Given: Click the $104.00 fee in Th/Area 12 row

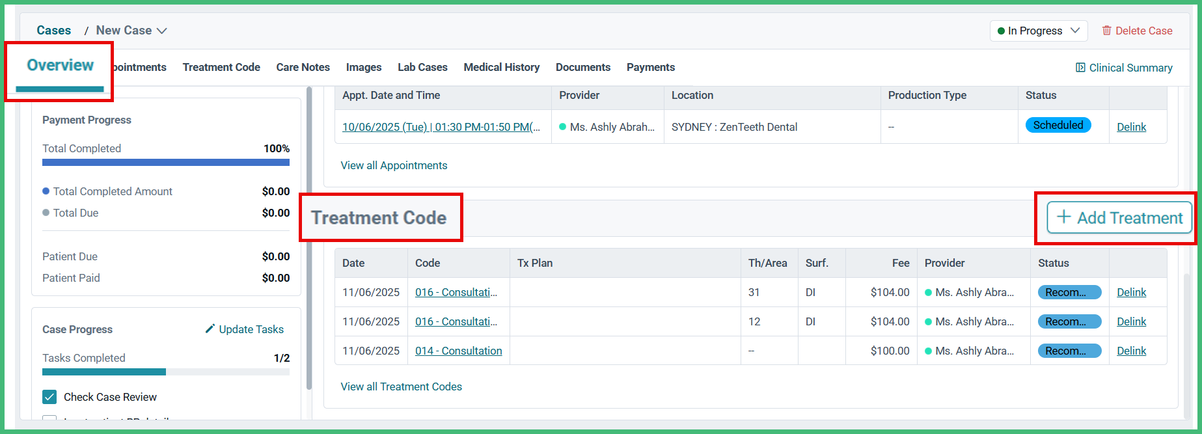Looking at the screenshot, I should (x=890, y=321).
